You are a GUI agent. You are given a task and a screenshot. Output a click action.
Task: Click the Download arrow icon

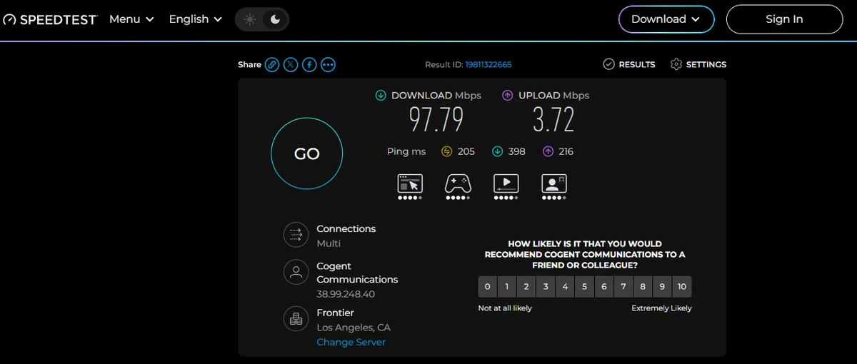pyautogui.click(x=381, y=95)
